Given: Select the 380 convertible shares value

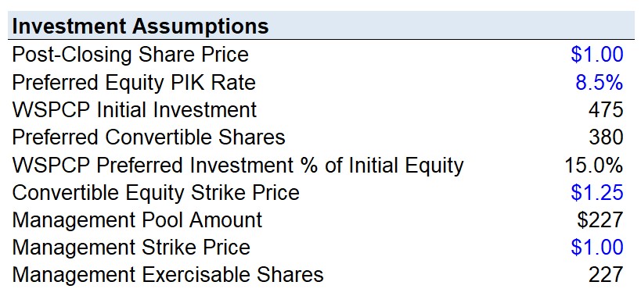Looking at the screenshot, I should (606, 137).
